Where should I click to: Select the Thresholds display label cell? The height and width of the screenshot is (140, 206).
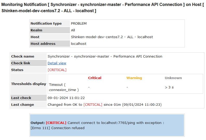click(29, 84)
